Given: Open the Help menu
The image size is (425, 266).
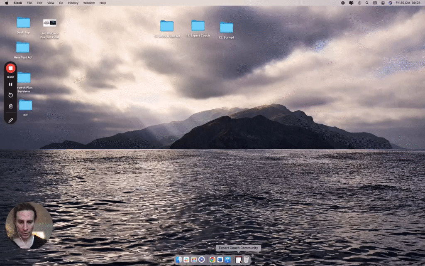Looking at the screenshot, I should (x=103, y=3).
